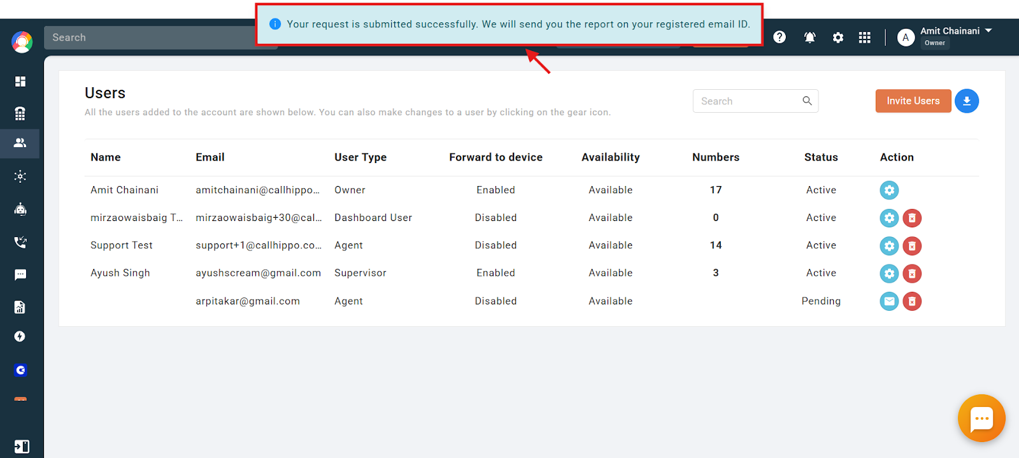Image resolution: width=1019 pixels, height=458 pixels.
Task: Open settings gear for mirzaowaisbaig user
Action: (x=889, y=218)
